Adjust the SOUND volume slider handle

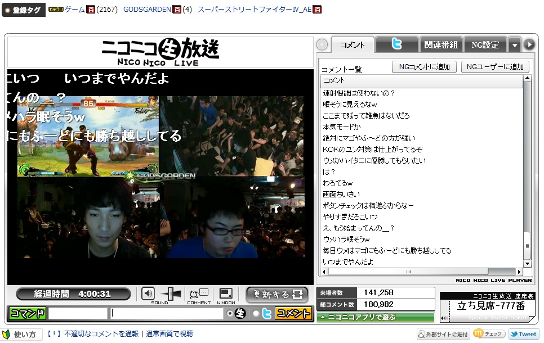tap(170, 294)
